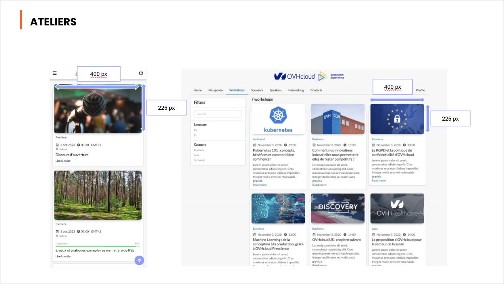Click the power logout icon
The image size is (504, 284).
(x=141, y=73)
